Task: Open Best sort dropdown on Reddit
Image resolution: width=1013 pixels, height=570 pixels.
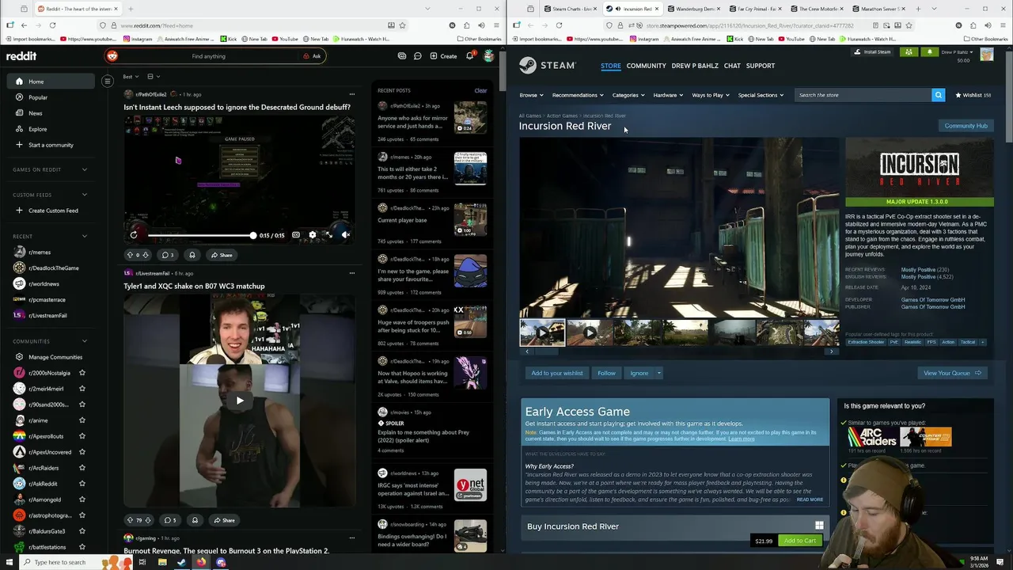Action: (x=131, y=77)
